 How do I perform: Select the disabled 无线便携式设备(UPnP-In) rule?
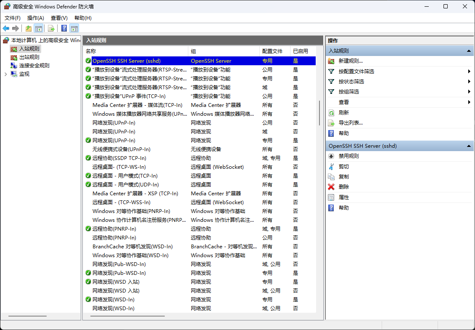(x=121, y=149)
